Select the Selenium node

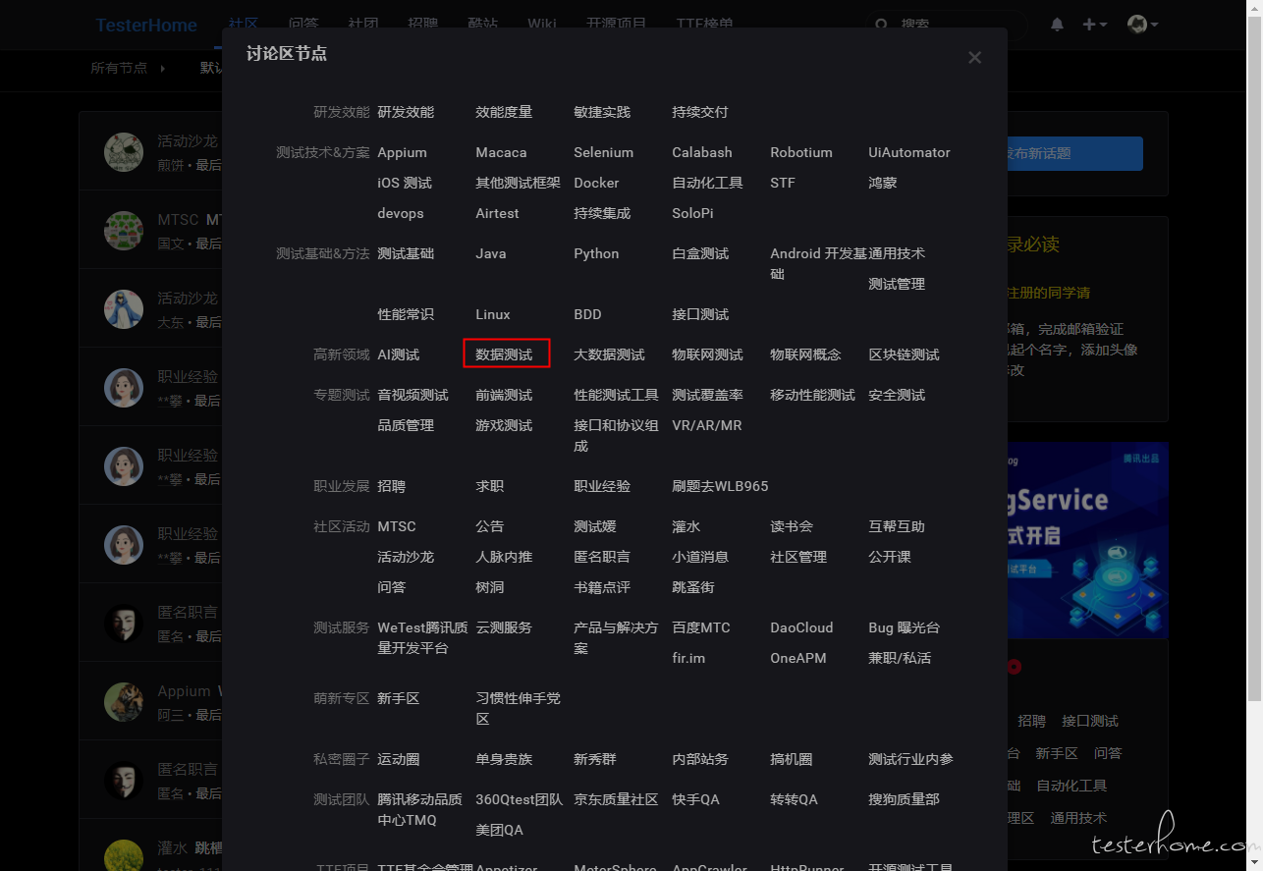tap(603, 152)
